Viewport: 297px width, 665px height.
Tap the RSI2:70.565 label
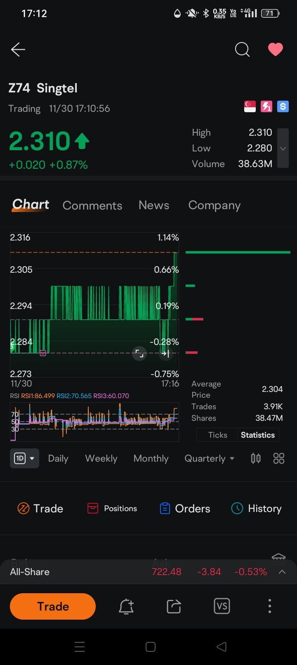[74, 396]
